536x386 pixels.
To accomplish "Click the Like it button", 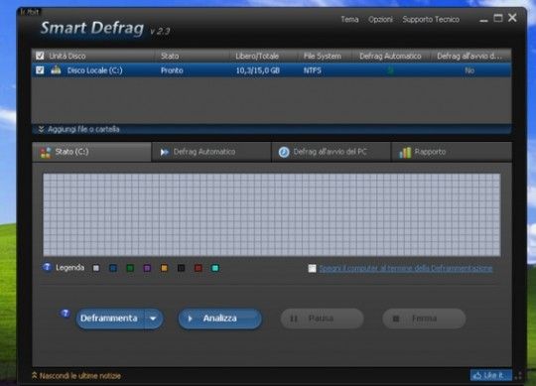I will 491,375.
